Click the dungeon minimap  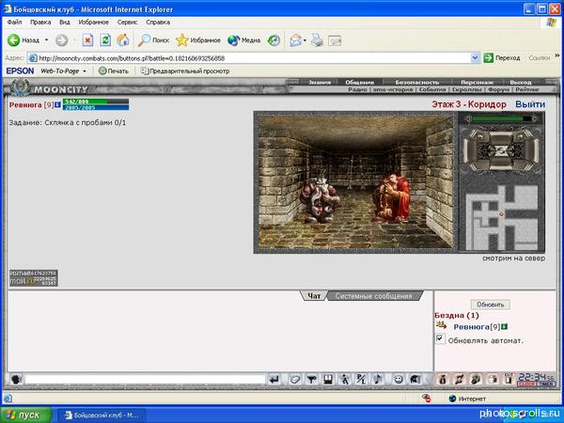(x=502, y=217)
